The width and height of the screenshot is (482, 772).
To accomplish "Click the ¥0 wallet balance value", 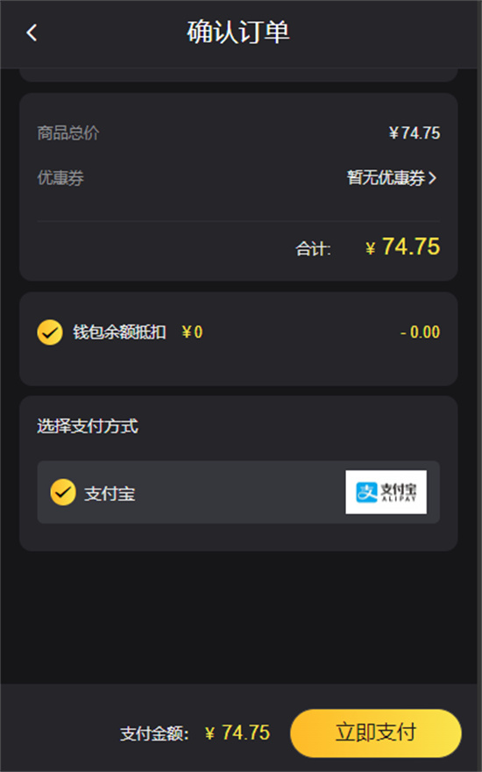I will pyautogui.click(x=192, y=332).
